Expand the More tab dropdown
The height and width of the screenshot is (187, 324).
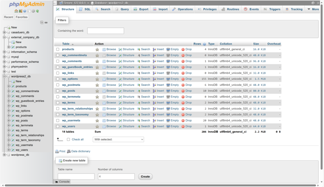[x=313, y=9]
